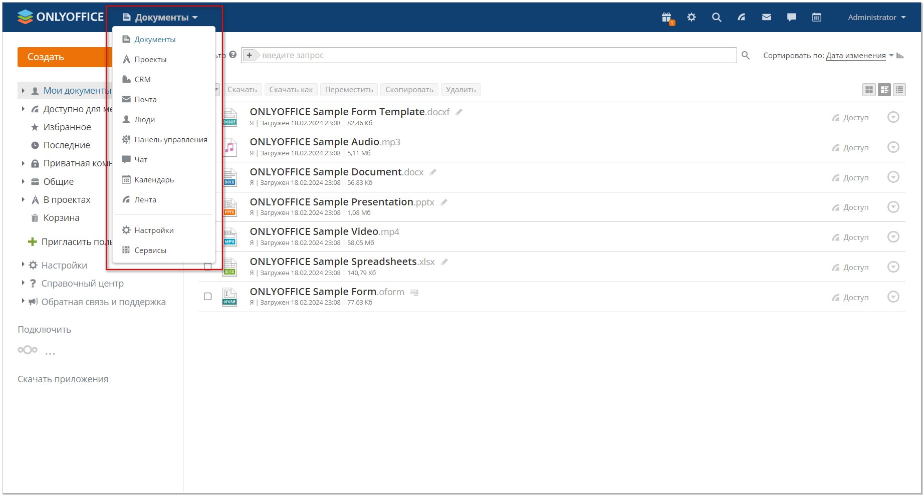
Task: Expand the Общие folder tree arrow
Action: coord(23,182)
